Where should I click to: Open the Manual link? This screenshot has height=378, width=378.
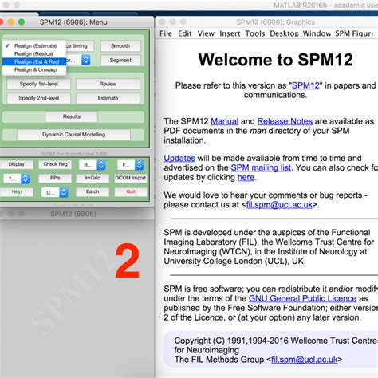pos(224,121)
